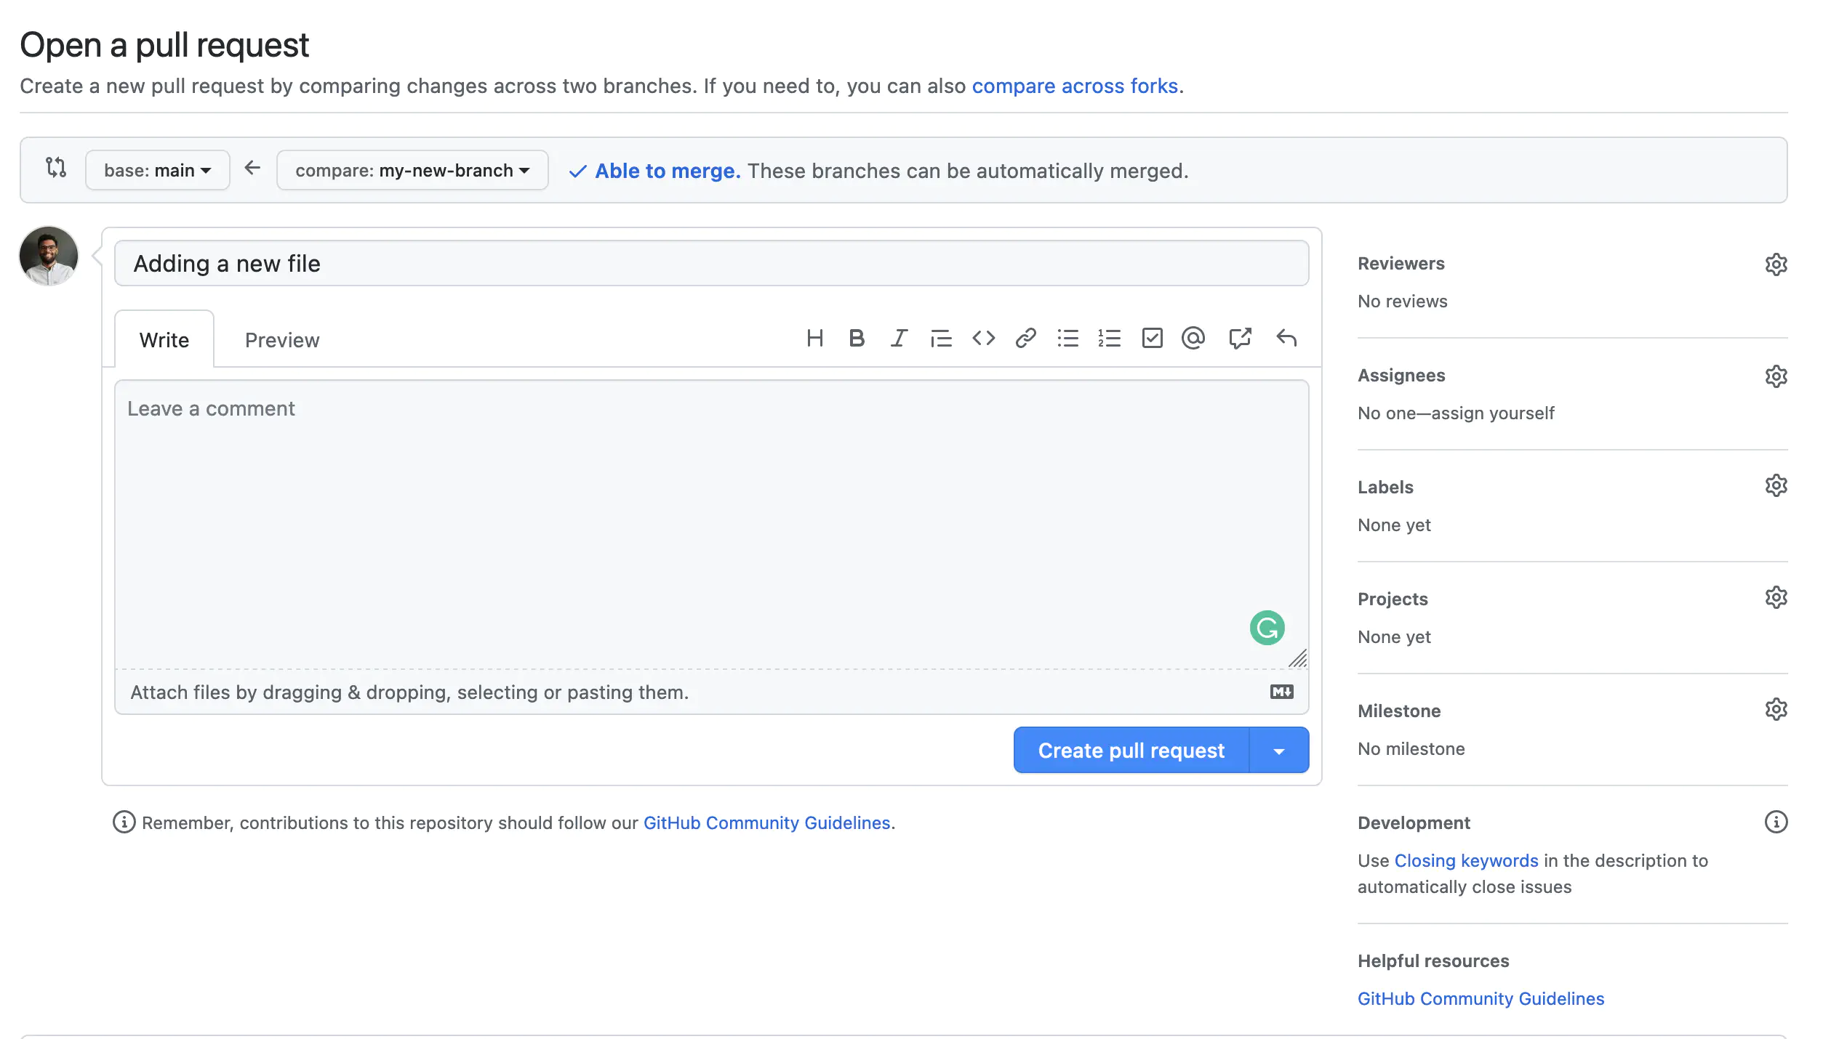Image resolution: width=1831 pixels, height=1039 pixels.
Task: Click the Assignees heading
Action: [1401, 376]
